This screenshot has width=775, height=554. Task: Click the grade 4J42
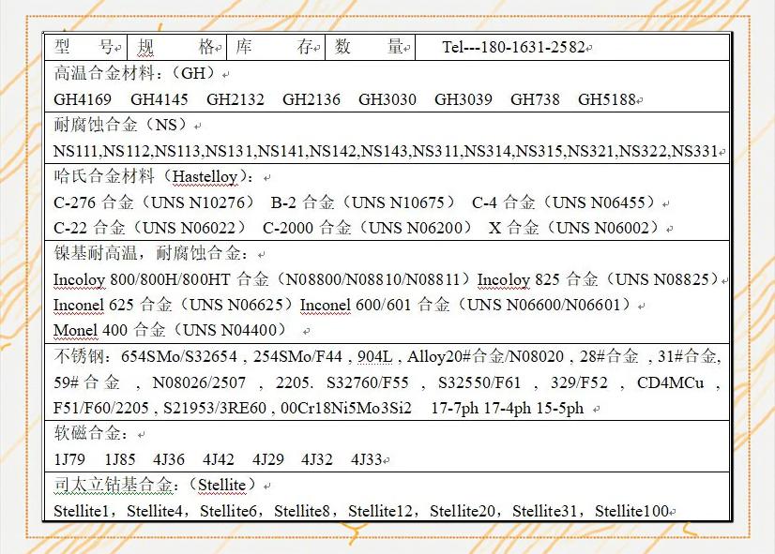click(219, 459)
